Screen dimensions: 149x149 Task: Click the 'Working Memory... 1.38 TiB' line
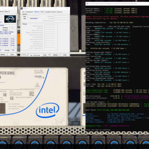point(111,9)
